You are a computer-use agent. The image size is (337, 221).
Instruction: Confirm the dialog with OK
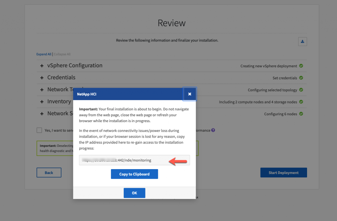click(x=134, y=193)
